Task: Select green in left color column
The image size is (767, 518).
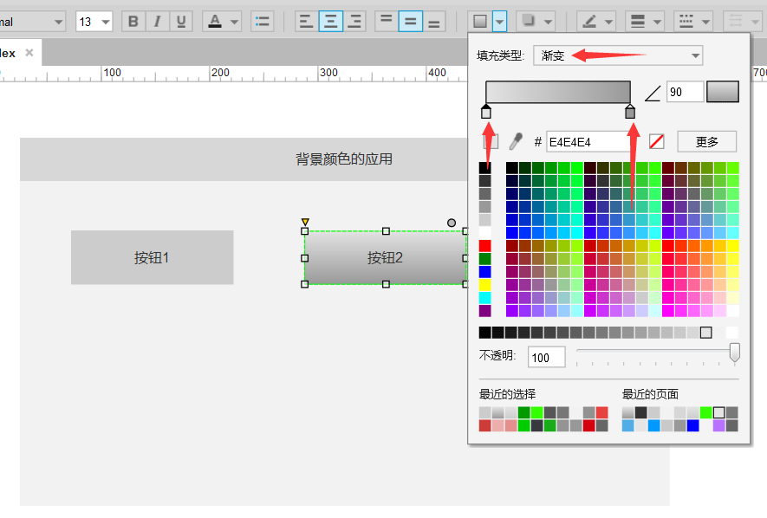Action: point(484,258)
